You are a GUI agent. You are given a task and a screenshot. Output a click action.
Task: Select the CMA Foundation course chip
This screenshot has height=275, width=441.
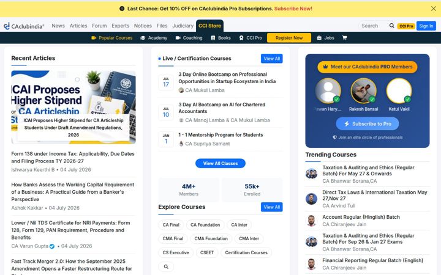click(x=211, y=238)
